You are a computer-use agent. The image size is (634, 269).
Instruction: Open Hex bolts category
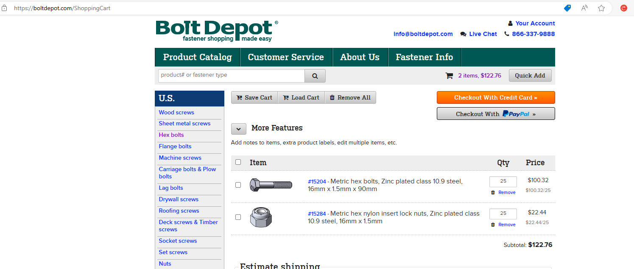pos(171,135)
